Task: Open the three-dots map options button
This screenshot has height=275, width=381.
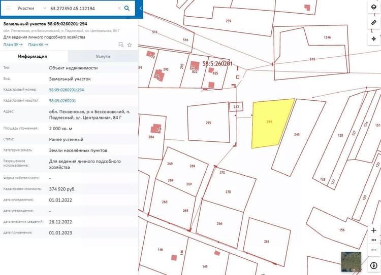Action: pos(374,240)
